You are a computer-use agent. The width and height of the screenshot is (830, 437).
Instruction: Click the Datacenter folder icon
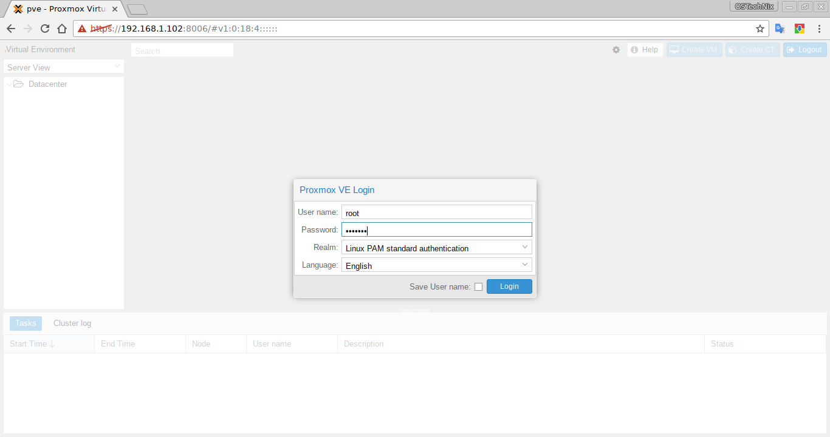pyautogui.click(x=18, y=84)
